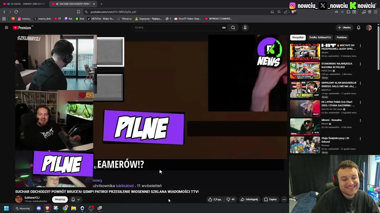Image resolution: width=380 pixels, height=213 pixels.
Task: Like the video (2,9 tys.)
Action: click(215, 199)
